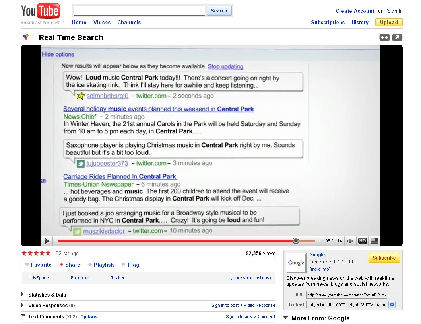Click the embed customize gear icon
This screenshot has height=324, width=421.
click(392, 304)
